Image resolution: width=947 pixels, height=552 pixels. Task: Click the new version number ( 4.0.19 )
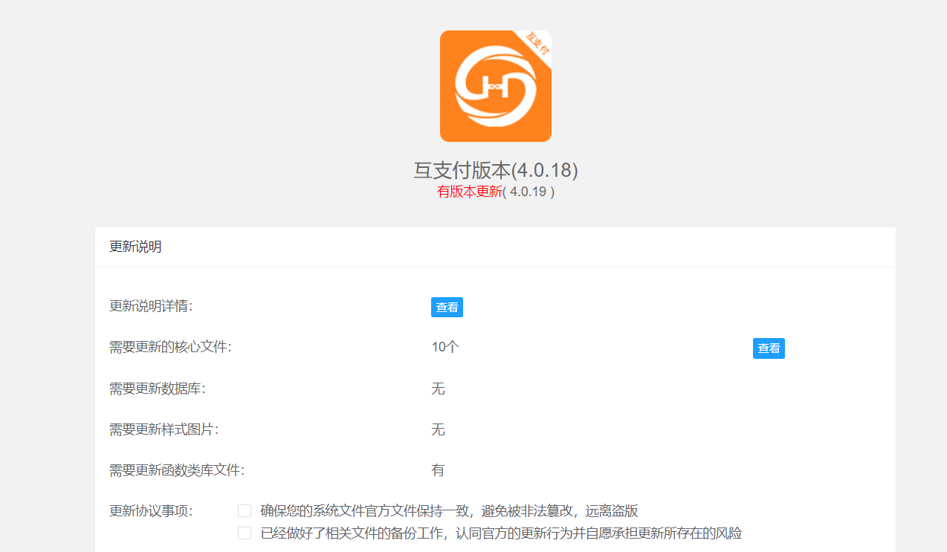(529, 192)
